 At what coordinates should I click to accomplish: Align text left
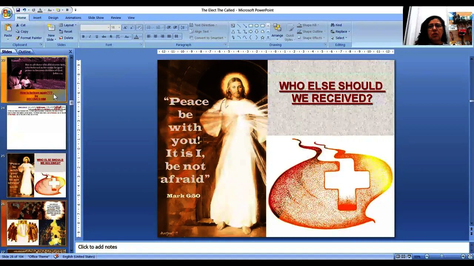click(148, 36)
